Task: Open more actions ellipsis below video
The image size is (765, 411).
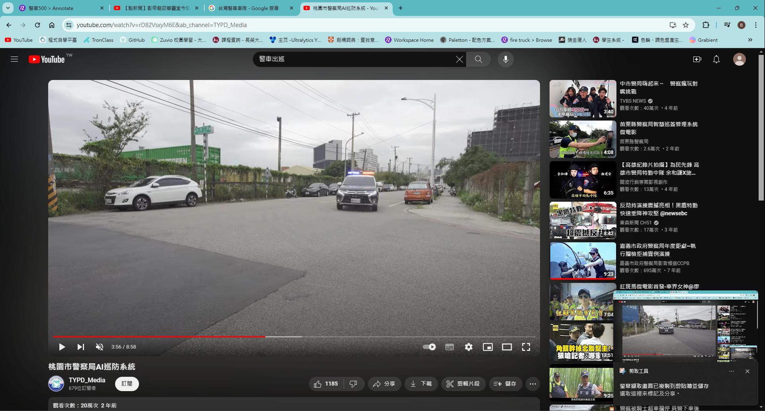Action: point(533,384)
